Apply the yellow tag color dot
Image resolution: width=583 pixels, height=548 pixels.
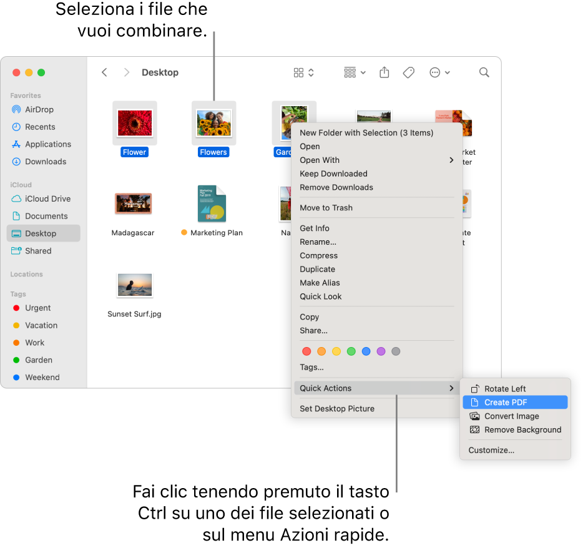coord(336,351)
